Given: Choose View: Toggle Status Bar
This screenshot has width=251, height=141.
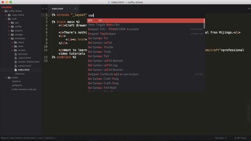Looking at the screenshot, I should tap(146, 25).
